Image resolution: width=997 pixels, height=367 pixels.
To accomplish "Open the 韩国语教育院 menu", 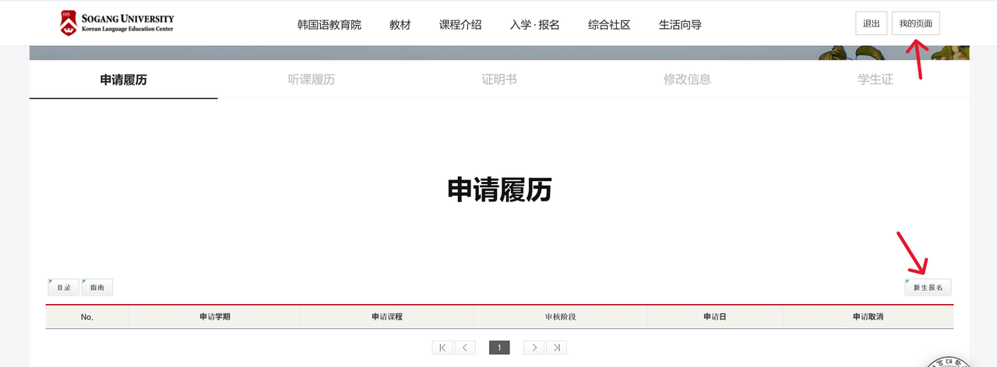I will point(329,25).
